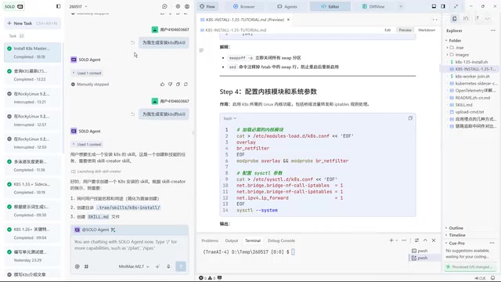Expand more views chevron in right panel
Viewport: 501px width, 282px height.
488,19
